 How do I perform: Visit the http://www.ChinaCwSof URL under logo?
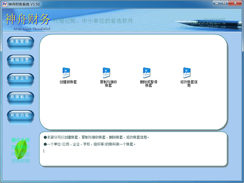click(x=32, y=29)
